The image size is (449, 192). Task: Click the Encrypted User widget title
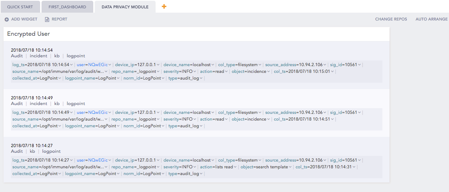coord(28,34)
